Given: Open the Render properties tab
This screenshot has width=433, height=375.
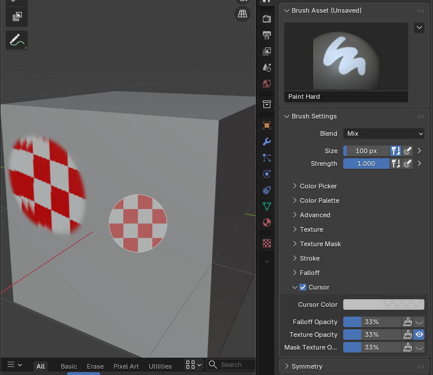Looking at the screenshot, I should point(267,18).
